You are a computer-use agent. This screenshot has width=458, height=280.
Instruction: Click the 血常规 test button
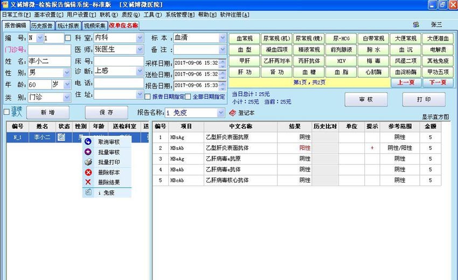click(x=245, y=38)
